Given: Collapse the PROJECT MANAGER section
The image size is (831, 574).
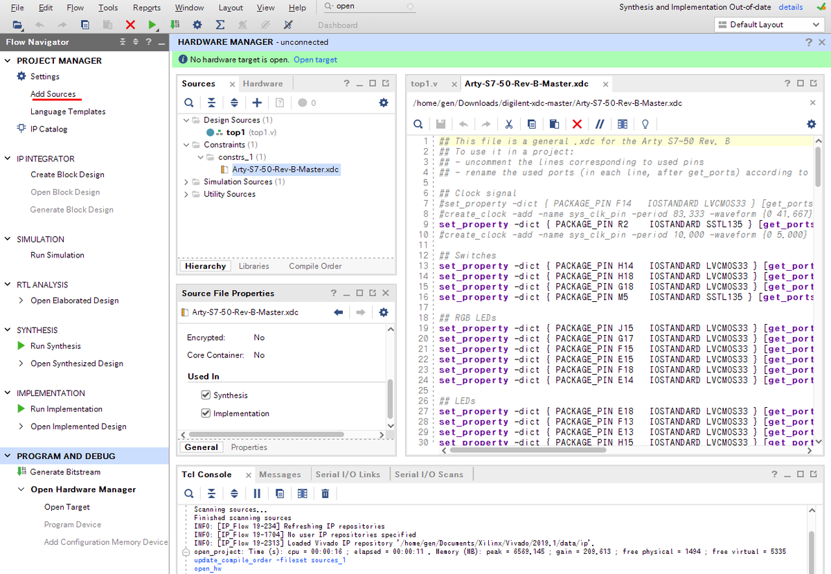Looking at the screenshot, I should click(8, 61).
